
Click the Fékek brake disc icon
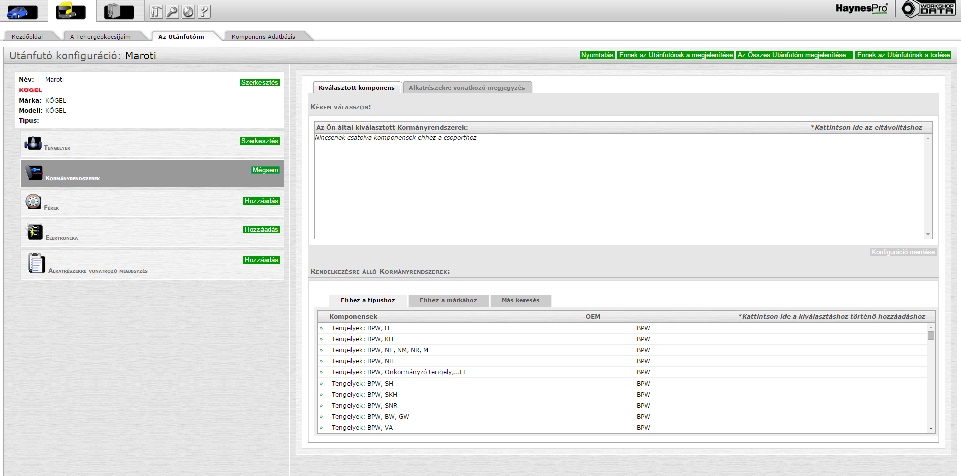(33, 202)
